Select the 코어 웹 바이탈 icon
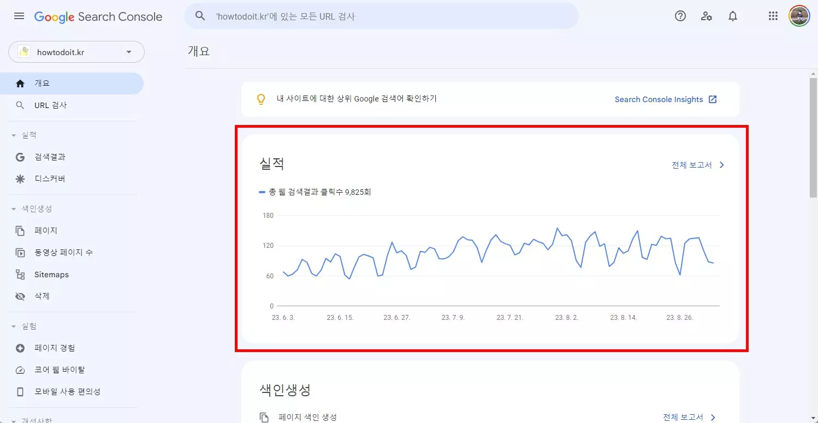Image resolution: width=818 pixels, height=423 pixels. (20, 370)
